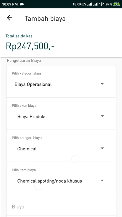Expand the Chemical category dropdown arrow
The width and height of the screenshot is (122, 217).
[102, 148]
